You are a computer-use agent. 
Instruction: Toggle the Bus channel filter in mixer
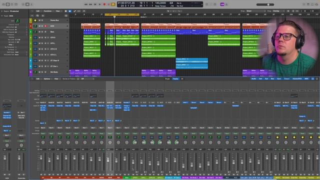coord(272,79)
